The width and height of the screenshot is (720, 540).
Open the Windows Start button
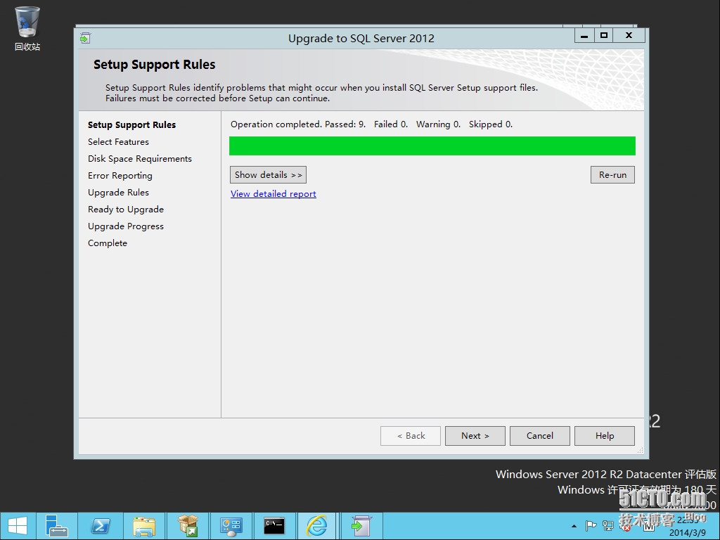[x=18, y=526]
